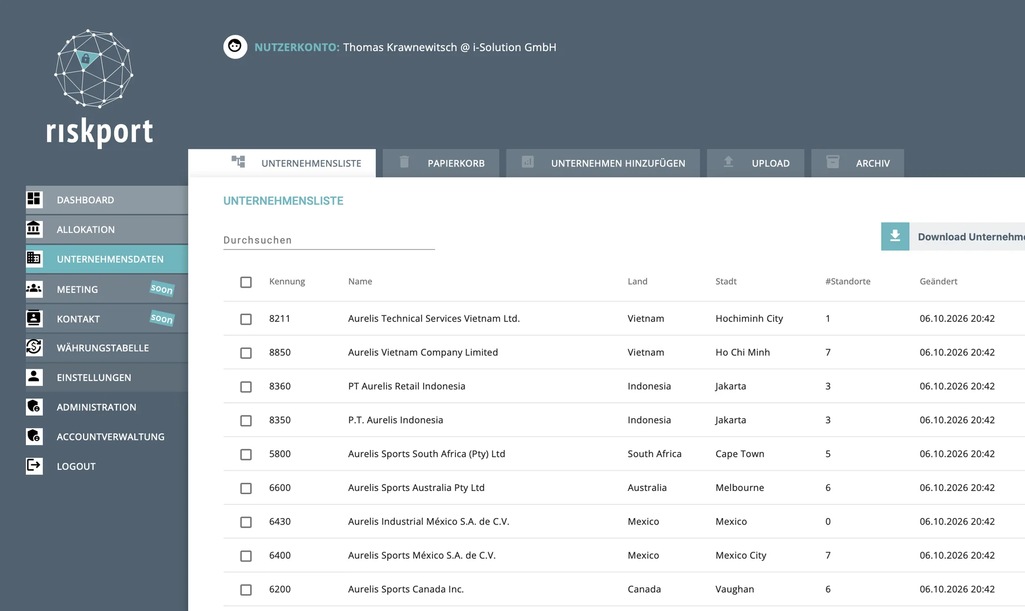Select the Unternehmensdaten building icon

click(34, 258)
